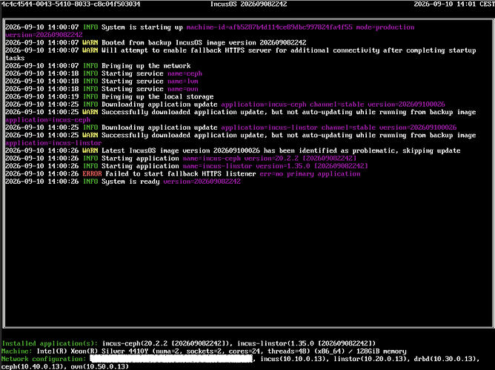495x370 pixels.
Task: Click the log message "System is starting up"
Action: (x=142, y=27)
